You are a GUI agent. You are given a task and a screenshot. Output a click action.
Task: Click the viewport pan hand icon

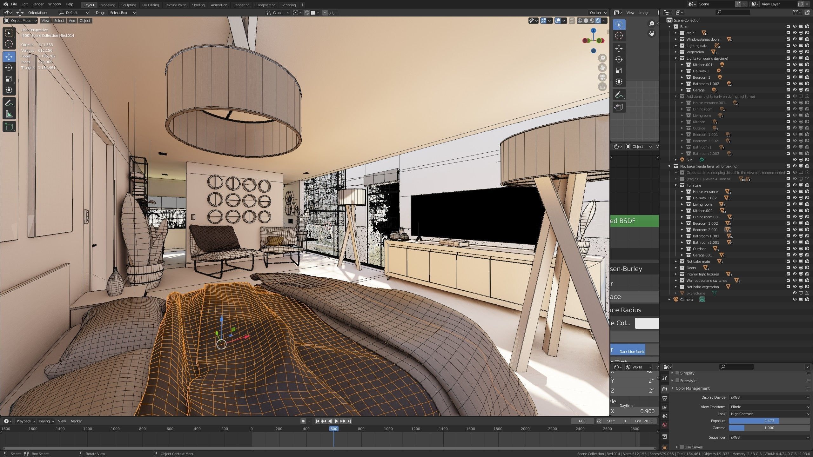click(x=602, y=68)
